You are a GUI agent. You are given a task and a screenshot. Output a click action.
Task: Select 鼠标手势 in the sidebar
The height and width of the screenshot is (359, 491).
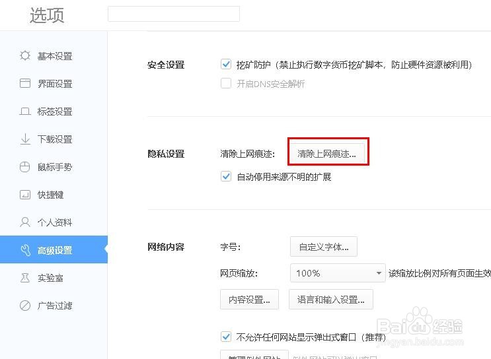click(54, 167)
